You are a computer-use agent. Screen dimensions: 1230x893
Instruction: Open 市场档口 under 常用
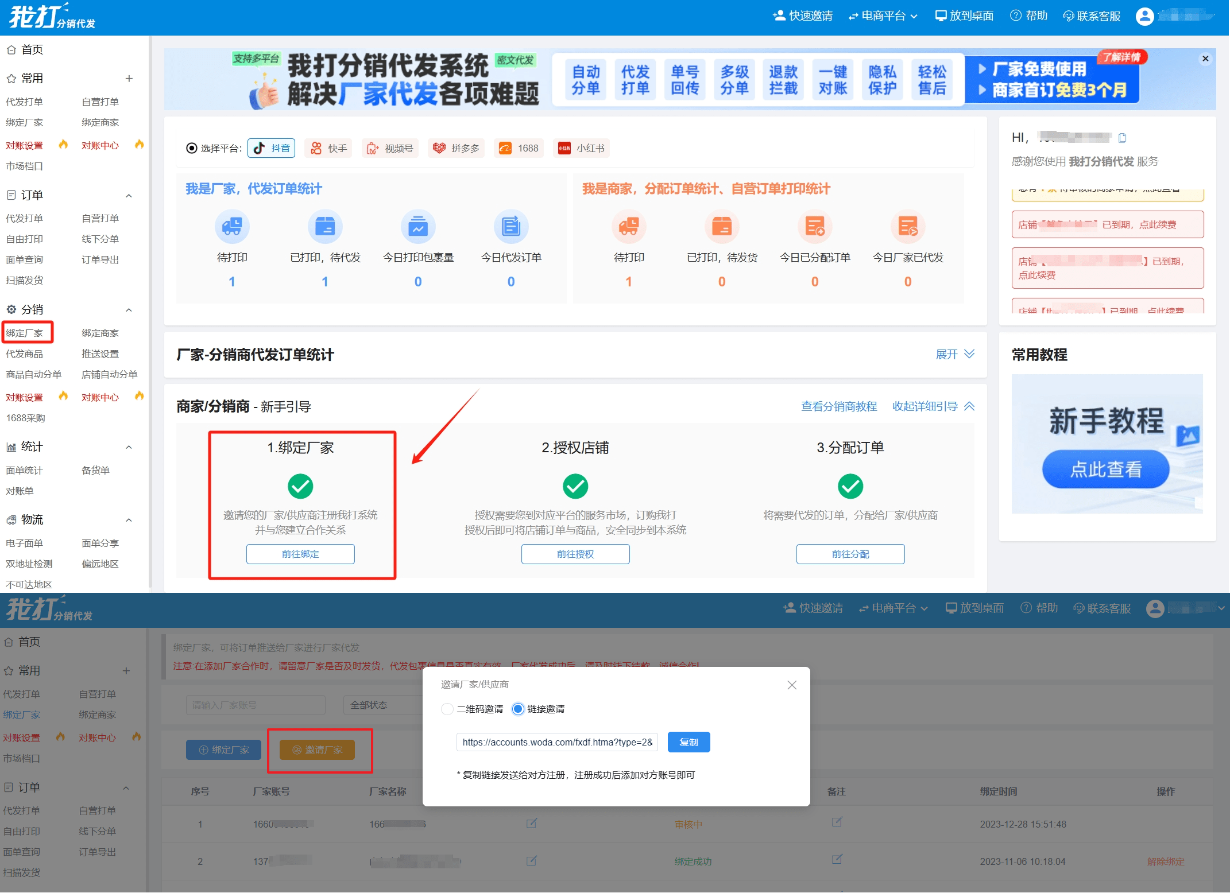click(x=25, y=166)
